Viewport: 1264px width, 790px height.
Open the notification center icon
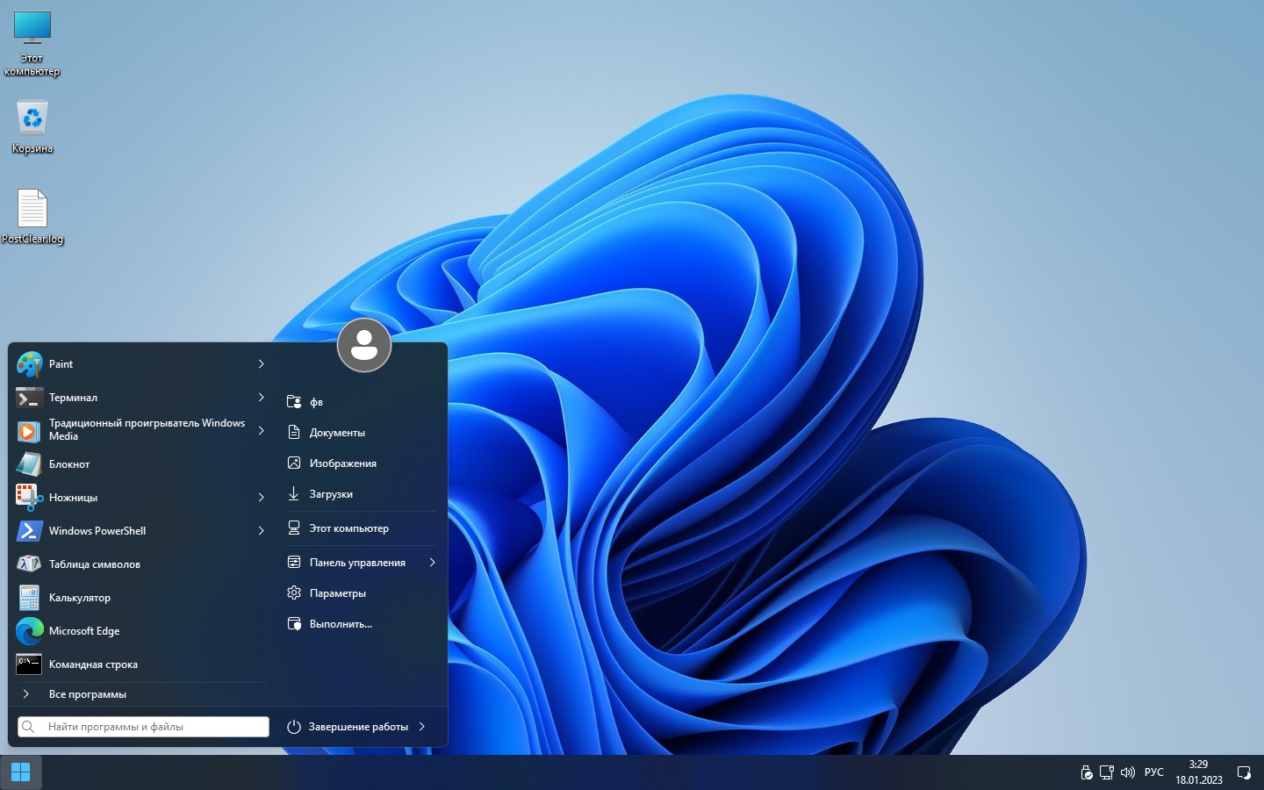point(1244,772)
